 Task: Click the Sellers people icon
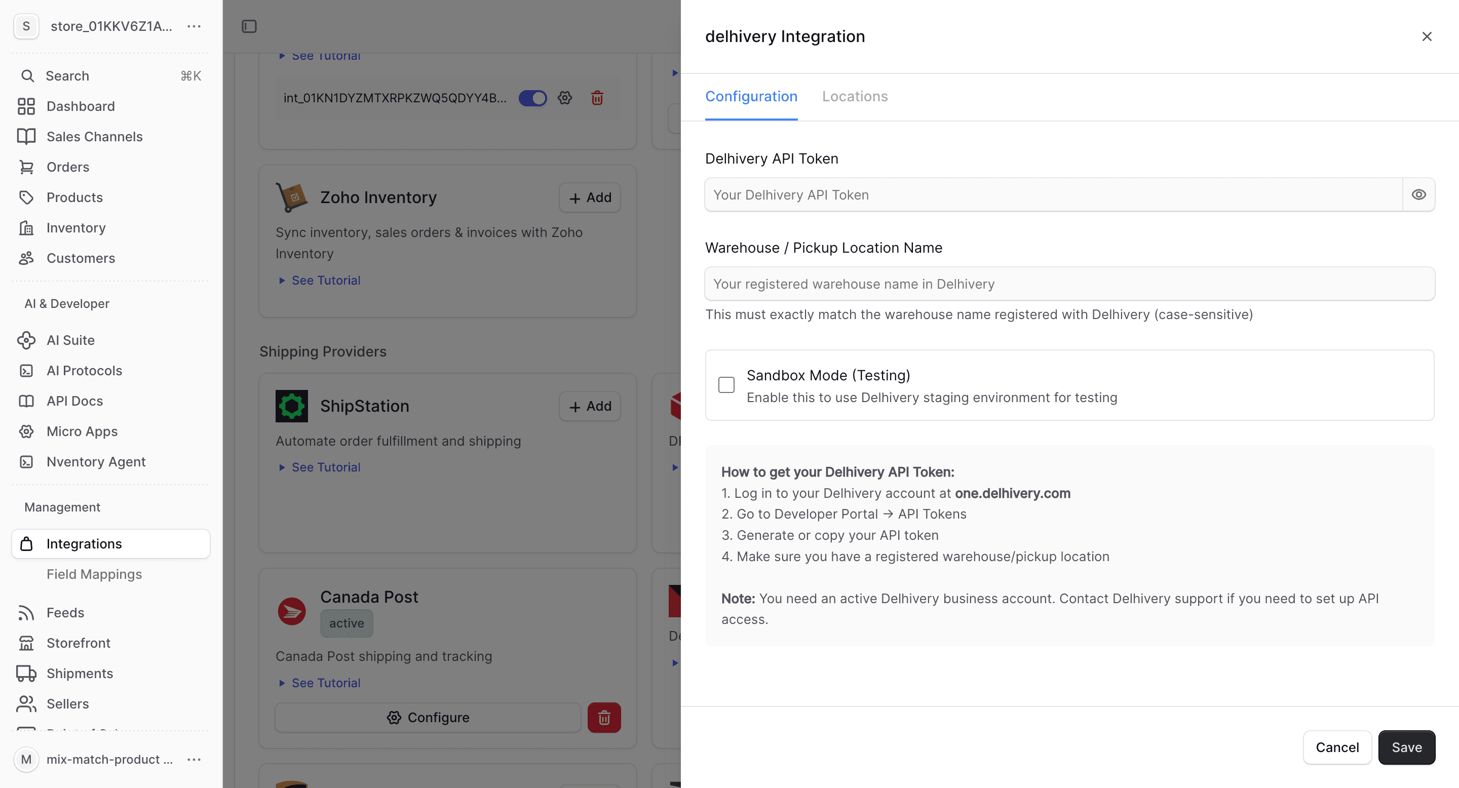tap(26, 703)
